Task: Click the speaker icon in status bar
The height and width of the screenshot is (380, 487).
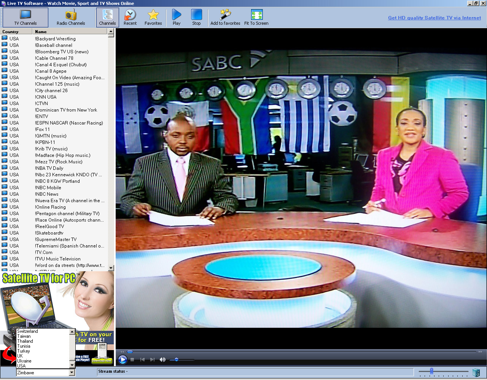Action: point(476,372)
